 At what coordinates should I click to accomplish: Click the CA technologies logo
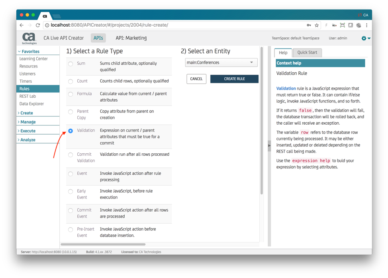point(29,38)
